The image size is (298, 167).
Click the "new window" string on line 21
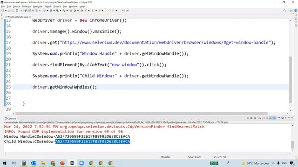(x=124, y=65)
